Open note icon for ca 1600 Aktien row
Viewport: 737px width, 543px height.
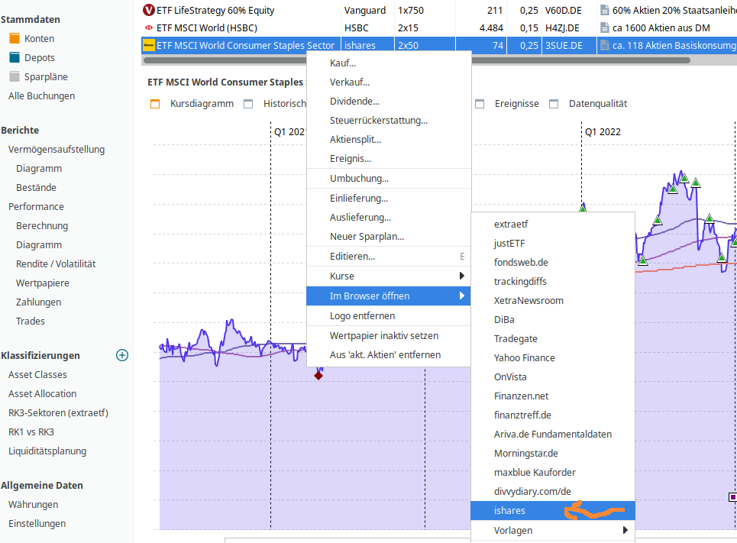pyautogui.click(x=605, y=27)
